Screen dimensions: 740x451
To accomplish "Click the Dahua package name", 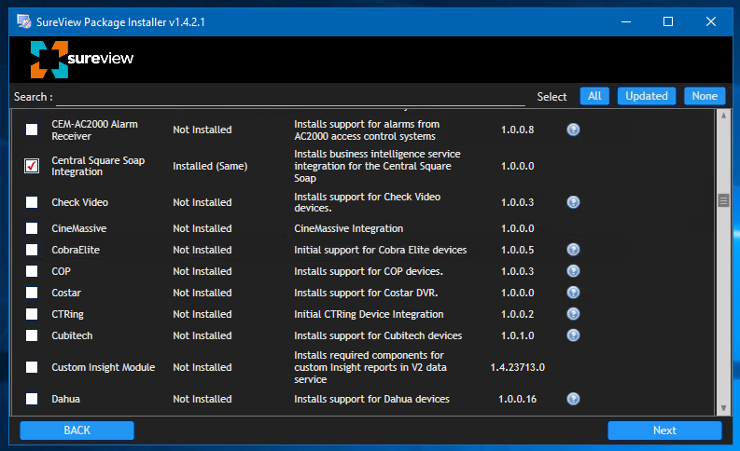I will click(65, 399).
